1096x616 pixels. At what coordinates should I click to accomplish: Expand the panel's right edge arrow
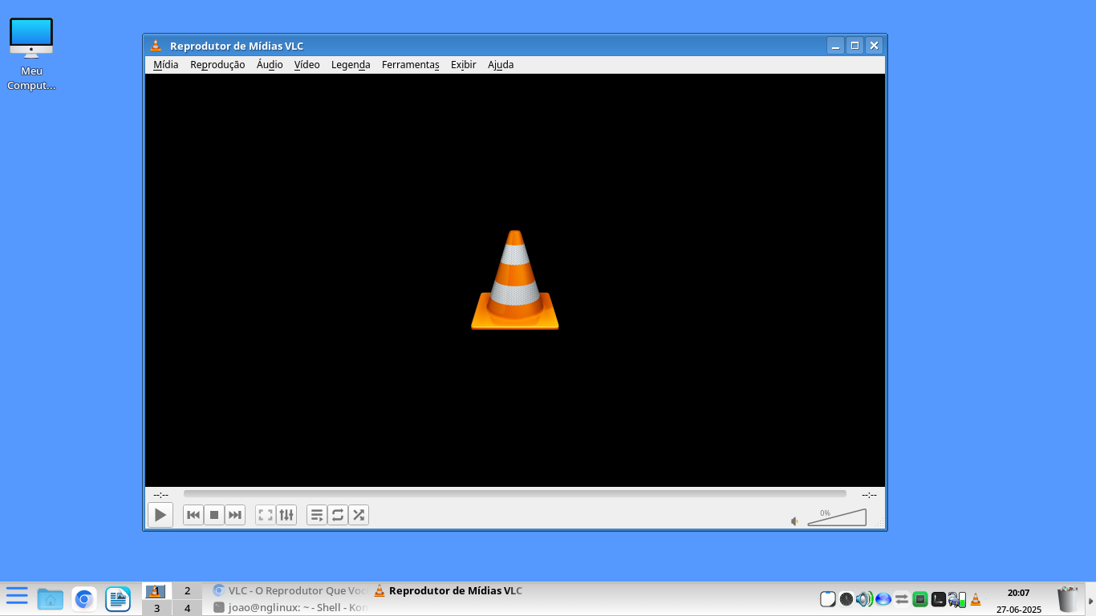coord(1090,600)
